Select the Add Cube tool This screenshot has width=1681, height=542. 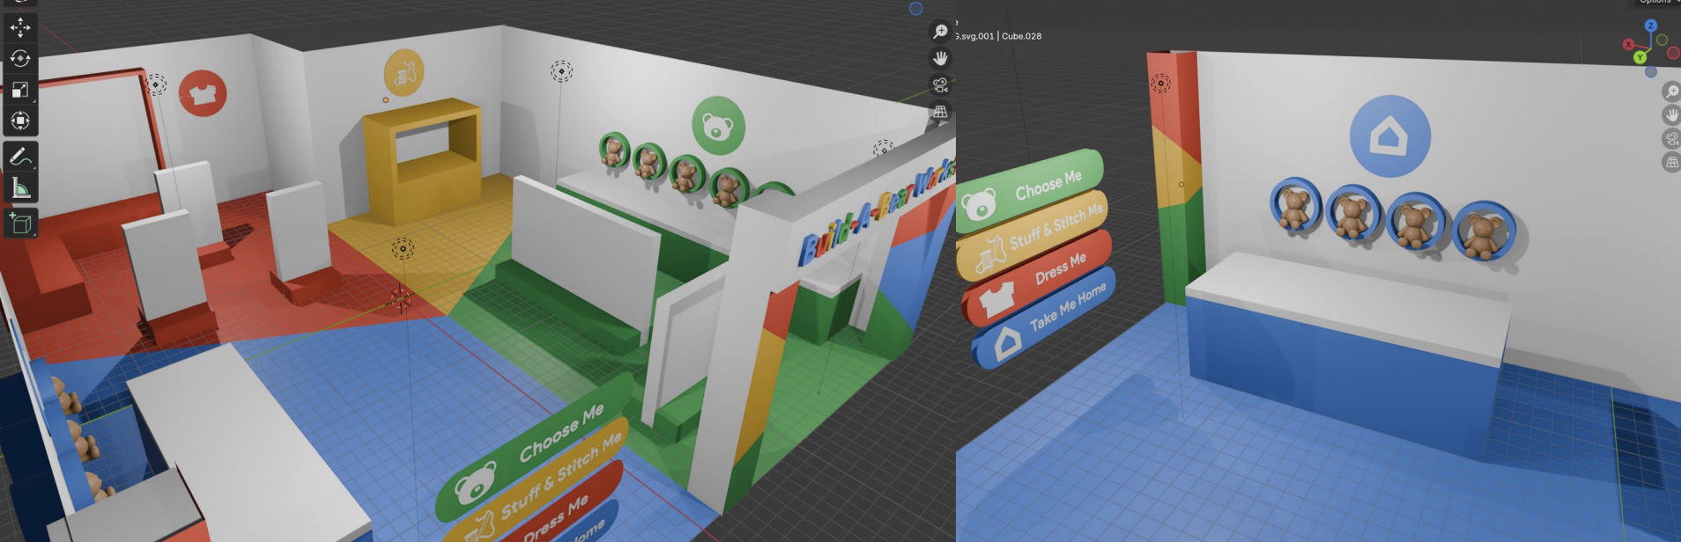(x=19, y=223)
